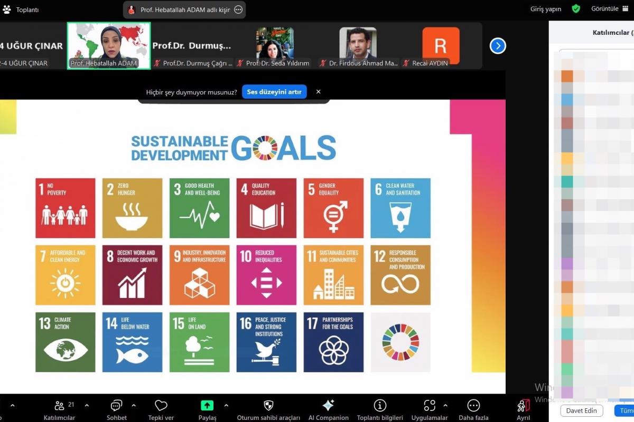Viewport: 634px width, 422px height.
Task: Open options next to Hebatallah ADAM sharing label
Action: [238, 9]
